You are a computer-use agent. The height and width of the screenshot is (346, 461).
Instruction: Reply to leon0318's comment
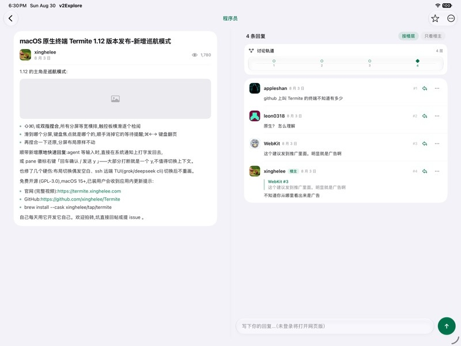pos(425,116)
